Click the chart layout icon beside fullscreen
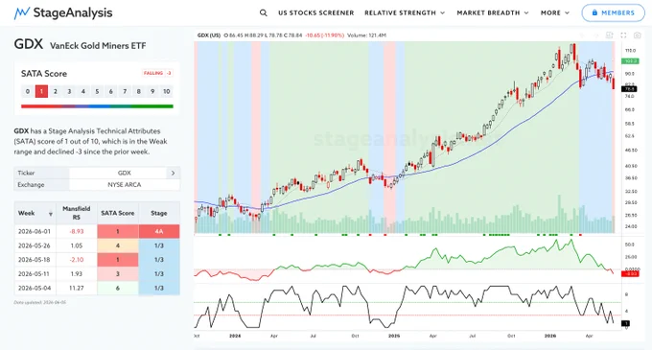 point(609,35)
